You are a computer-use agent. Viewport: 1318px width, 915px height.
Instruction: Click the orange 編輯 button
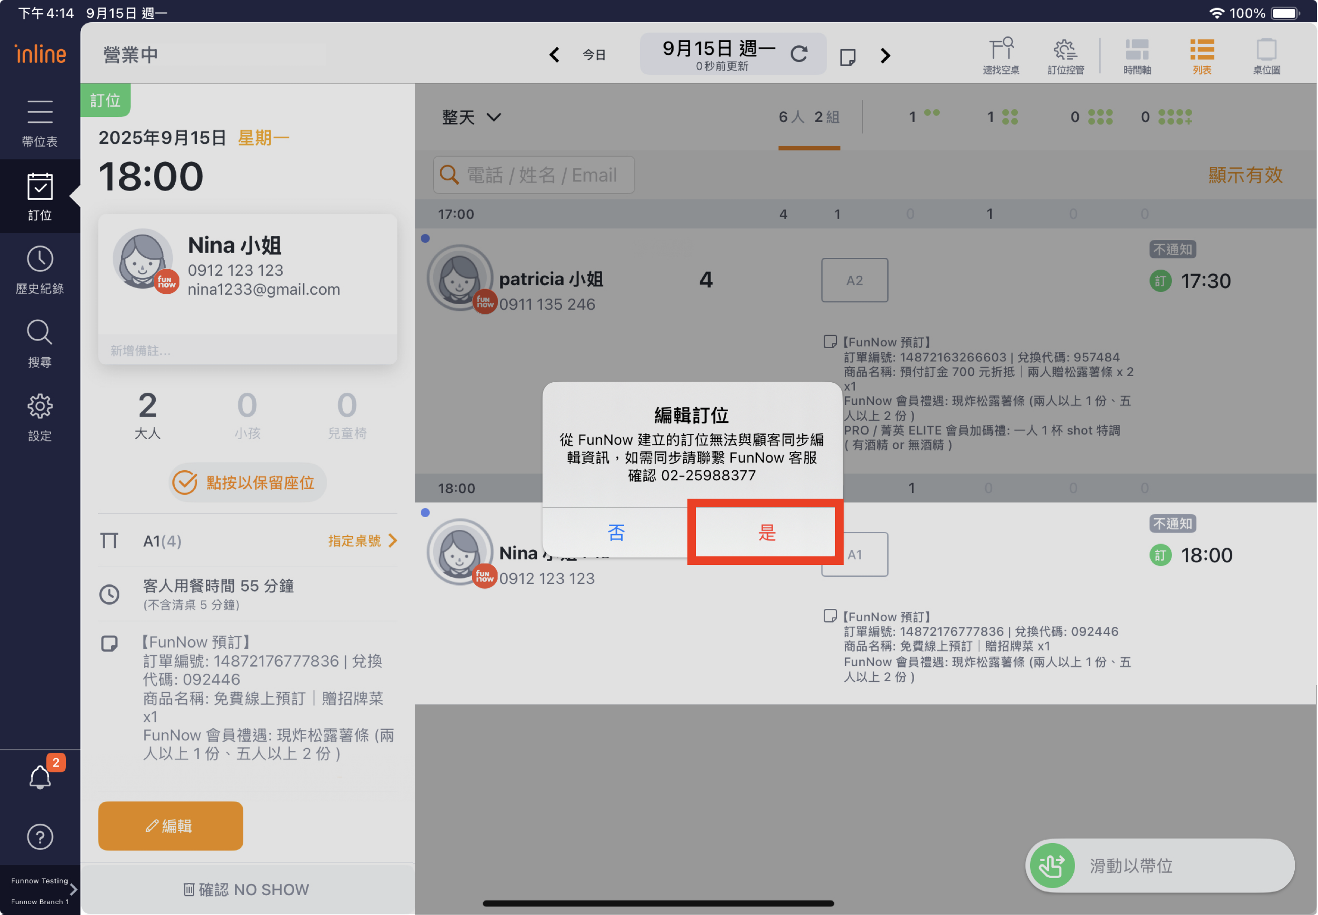pos(170,825)
